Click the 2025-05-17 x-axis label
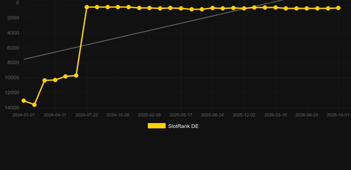351x170 pixels. pos(181,115)
